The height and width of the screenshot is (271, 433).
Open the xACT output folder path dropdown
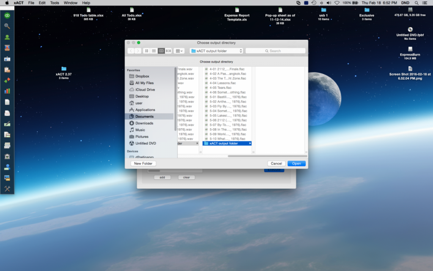(216, 51)
